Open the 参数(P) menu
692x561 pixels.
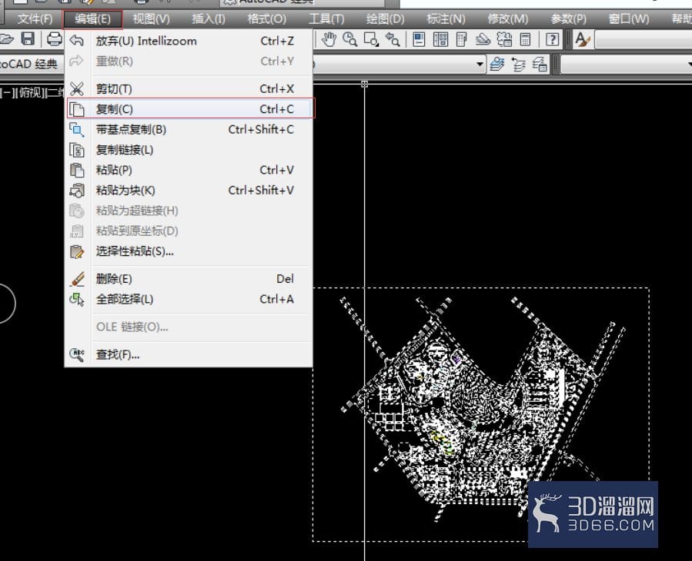[x=568, y=19]
